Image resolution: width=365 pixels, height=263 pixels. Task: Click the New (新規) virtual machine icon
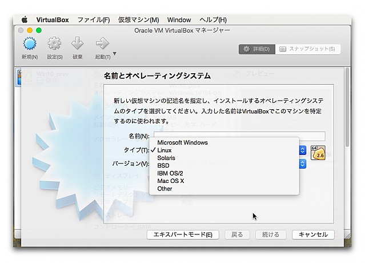click(x=30, y=44)
